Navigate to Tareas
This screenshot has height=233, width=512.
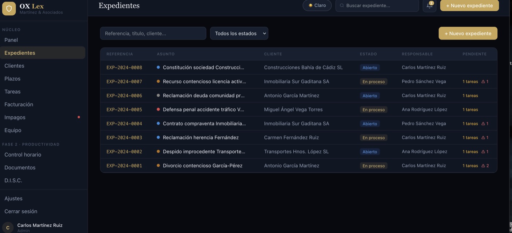pos(12,91)
